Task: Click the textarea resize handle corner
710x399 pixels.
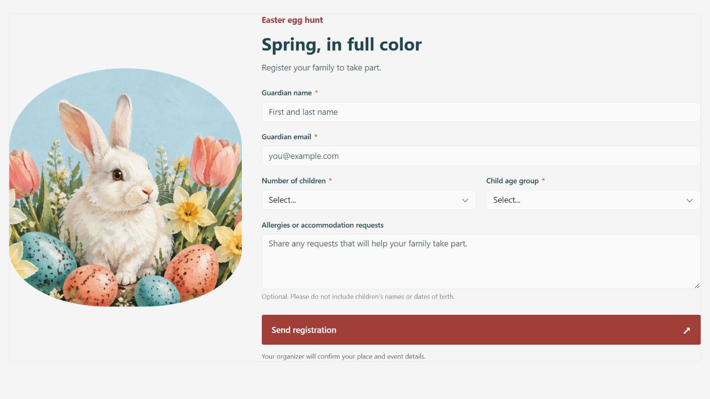Action: point(697,285)
